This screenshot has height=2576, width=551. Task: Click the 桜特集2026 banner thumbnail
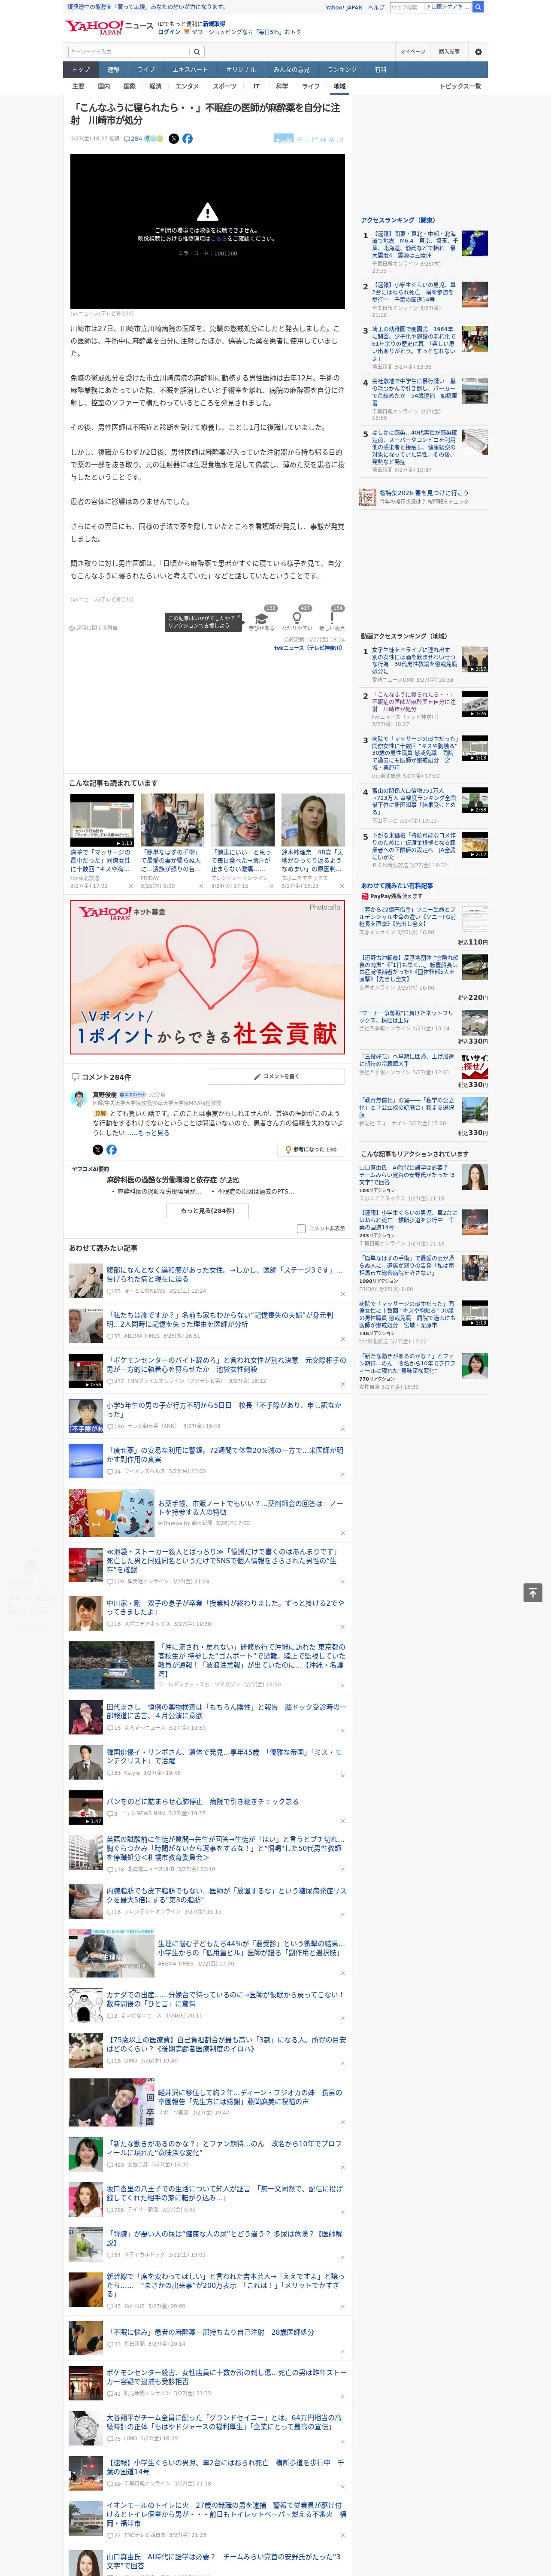coord(368,497)
